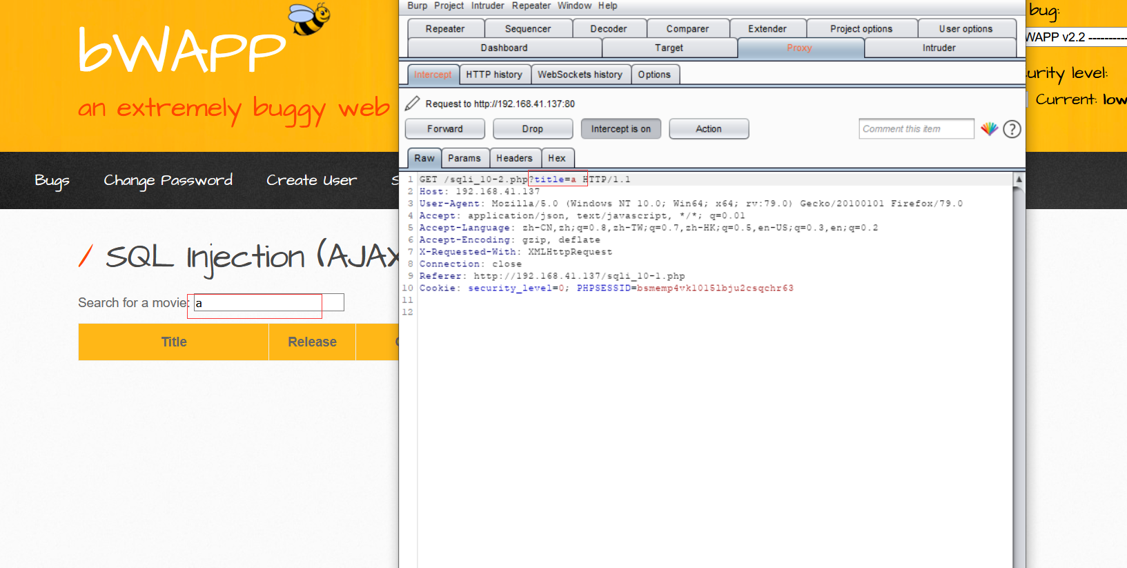
Task: Switch to the Extender tab
Action: tap(767, 29)
